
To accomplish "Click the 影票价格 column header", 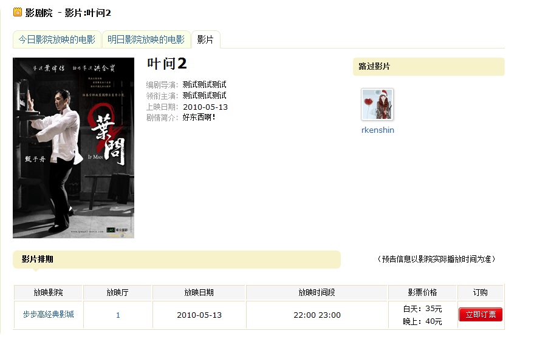I will (x=422, y=293).
